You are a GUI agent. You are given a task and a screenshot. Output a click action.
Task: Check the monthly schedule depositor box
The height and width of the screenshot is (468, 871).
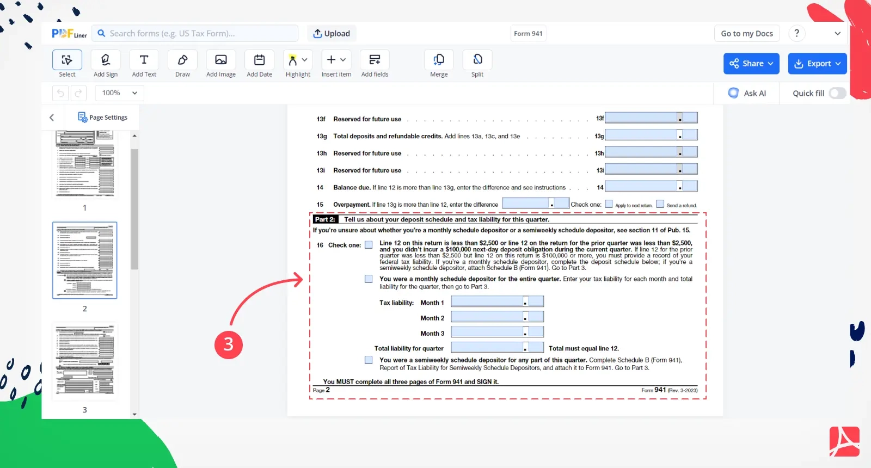369,279
